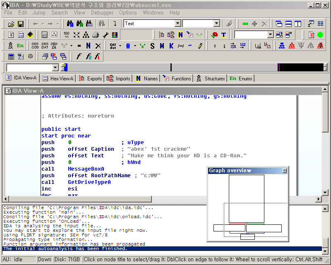Click the right arrow of IDA View-A horizontal scrollbar

click(x=319, y=199)
